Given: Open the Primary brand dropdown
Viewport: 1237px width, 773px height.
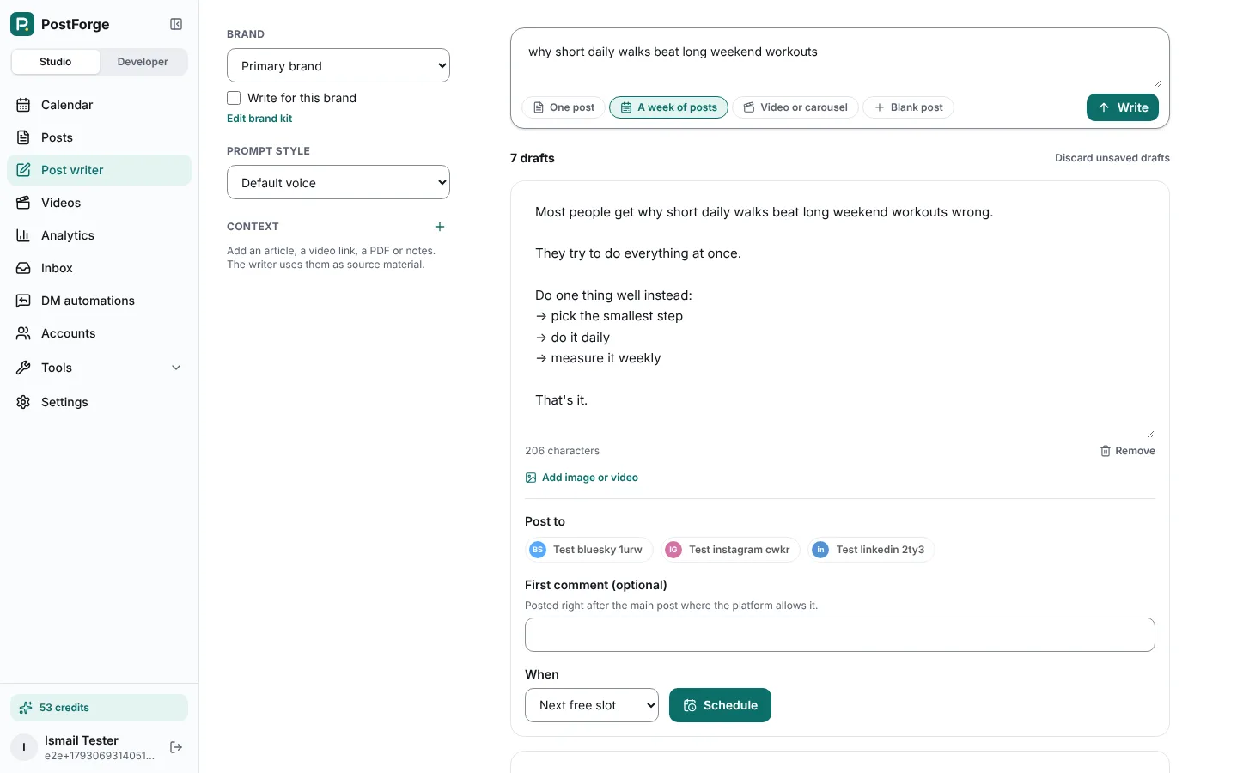Looking at the screenshot, I should pos(338,65).
